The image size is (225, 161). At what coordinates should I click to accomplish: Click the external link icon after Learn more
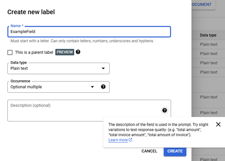131,140
